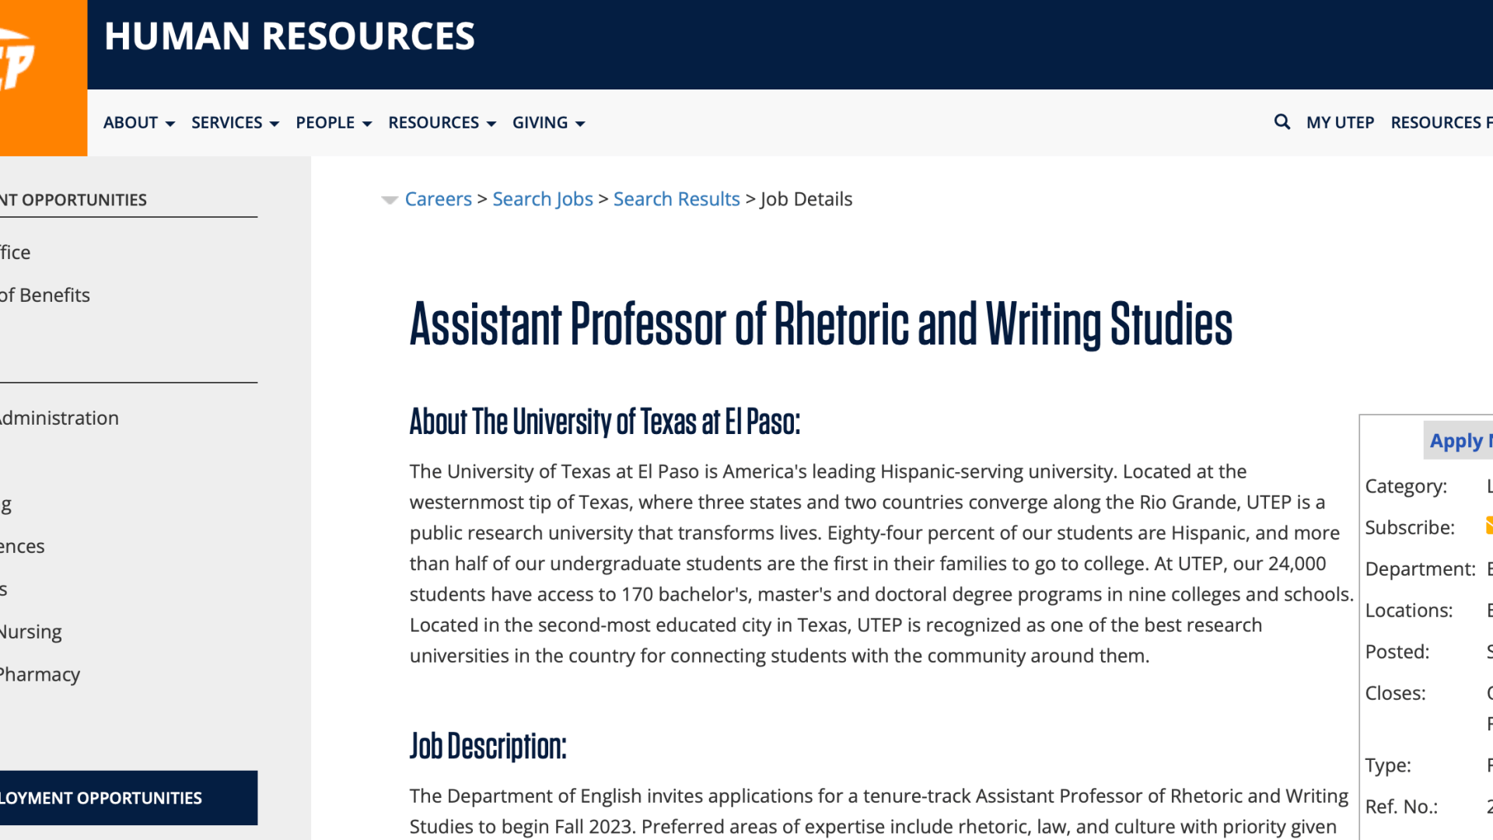Viewport: 1493px width, 840px height.
Task: Open the Pharmacy sidebar link
Action: 40,674
